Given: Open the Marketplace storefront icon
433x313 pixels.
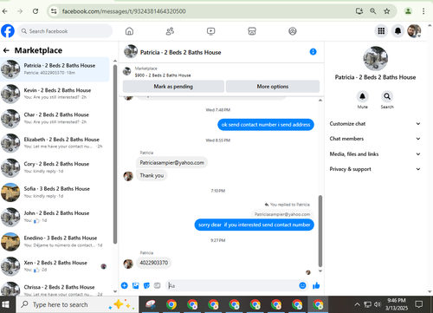Looking at the screenshot, I should click(252, 31).
